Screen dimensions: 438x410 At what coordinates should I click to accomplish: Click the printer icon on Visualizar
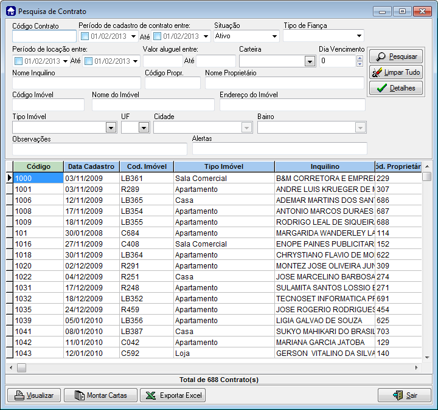(x=19, y=395)
